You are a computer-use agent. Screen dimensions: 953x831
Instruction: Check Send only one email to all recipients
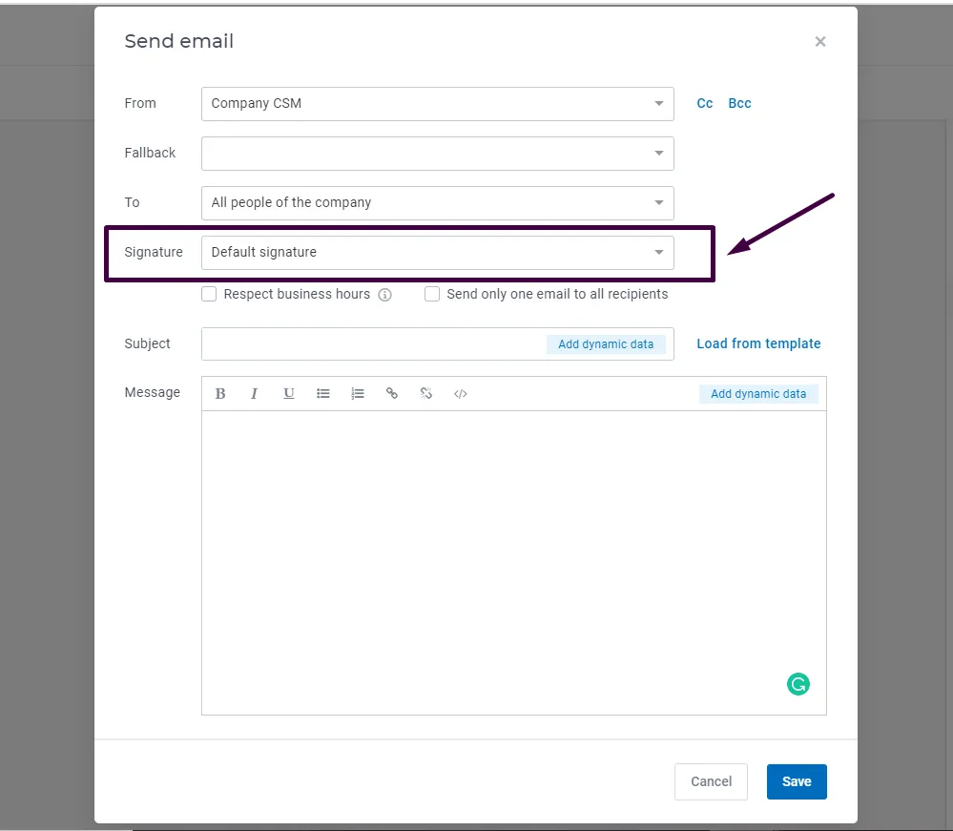tap(432, 294)
